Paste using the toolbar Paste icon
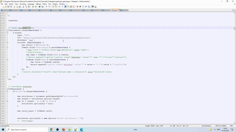The width and height of the screenshot is (236, 132). point(29,7)
